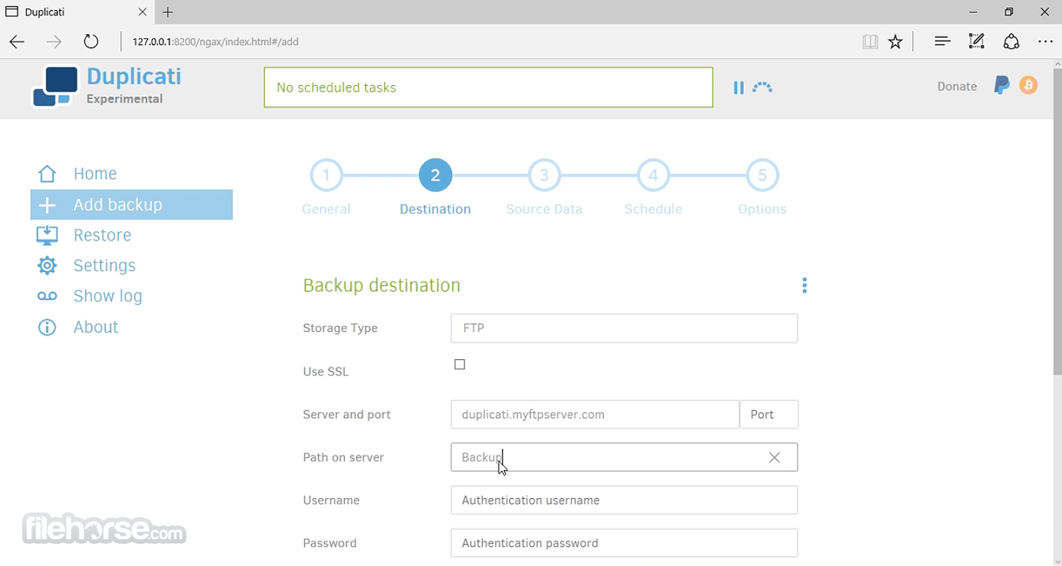The image size is (1062, 566).
Task: Enable the Use SSL checkbox
Action: click(x=459, y=364)
